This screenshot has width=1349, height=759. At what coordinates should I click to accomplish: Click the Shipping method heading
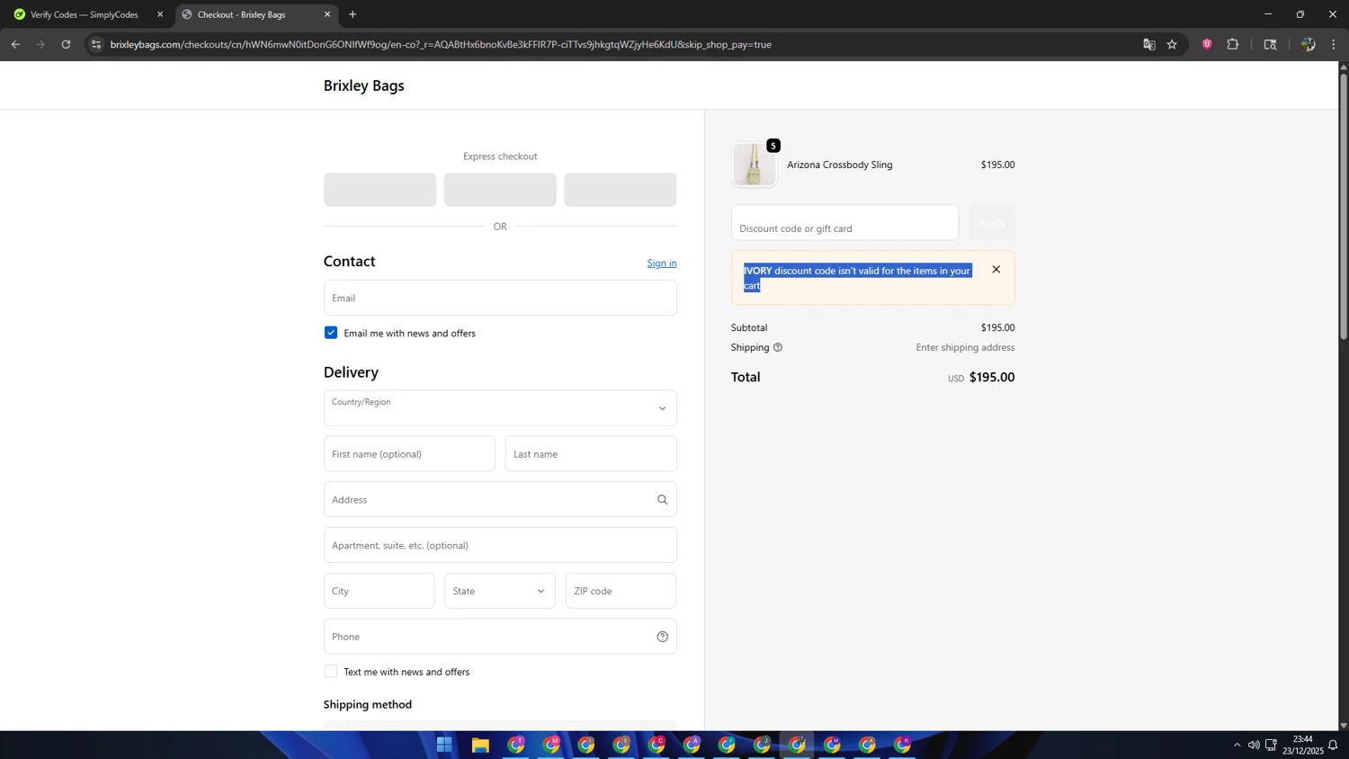point(368,704)
